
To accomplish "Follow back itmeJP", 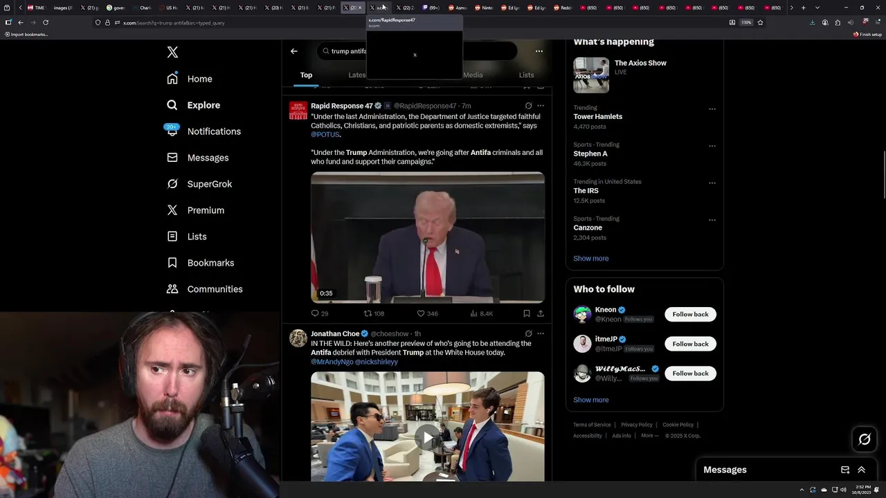I will coord(690,344).
